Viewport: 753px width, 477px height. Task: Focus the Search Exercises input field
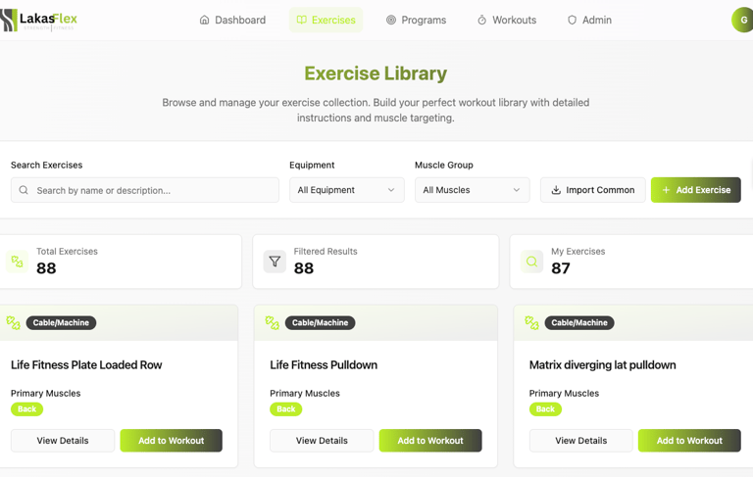click(145, 190)
